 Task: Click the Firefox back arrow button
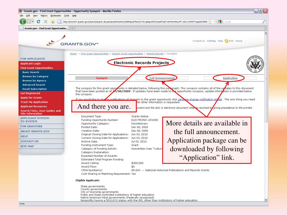(x=23, y=22)
